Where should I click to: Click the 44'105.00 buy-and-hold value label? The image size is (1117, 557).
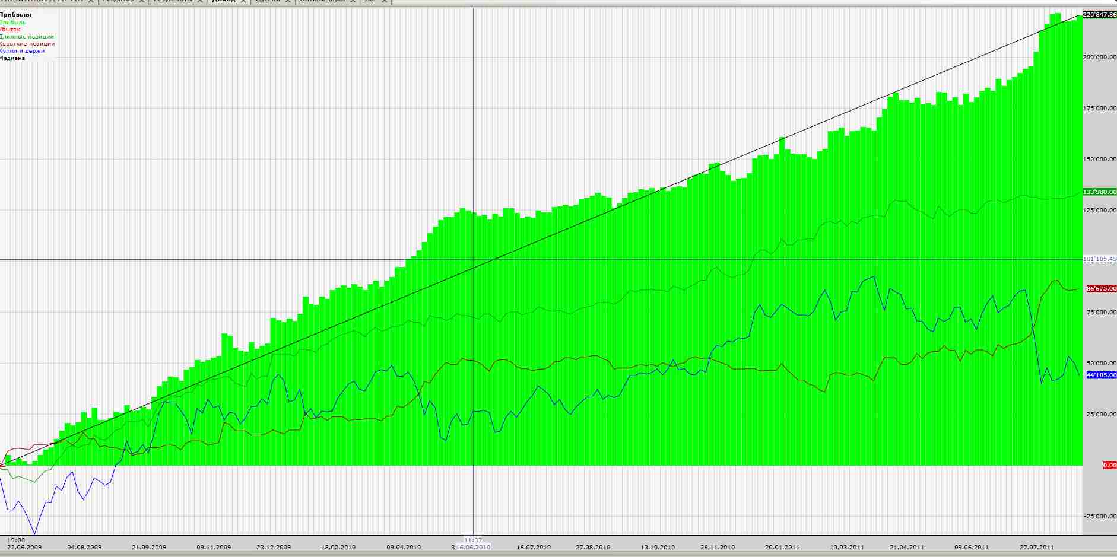(1101, 375)
